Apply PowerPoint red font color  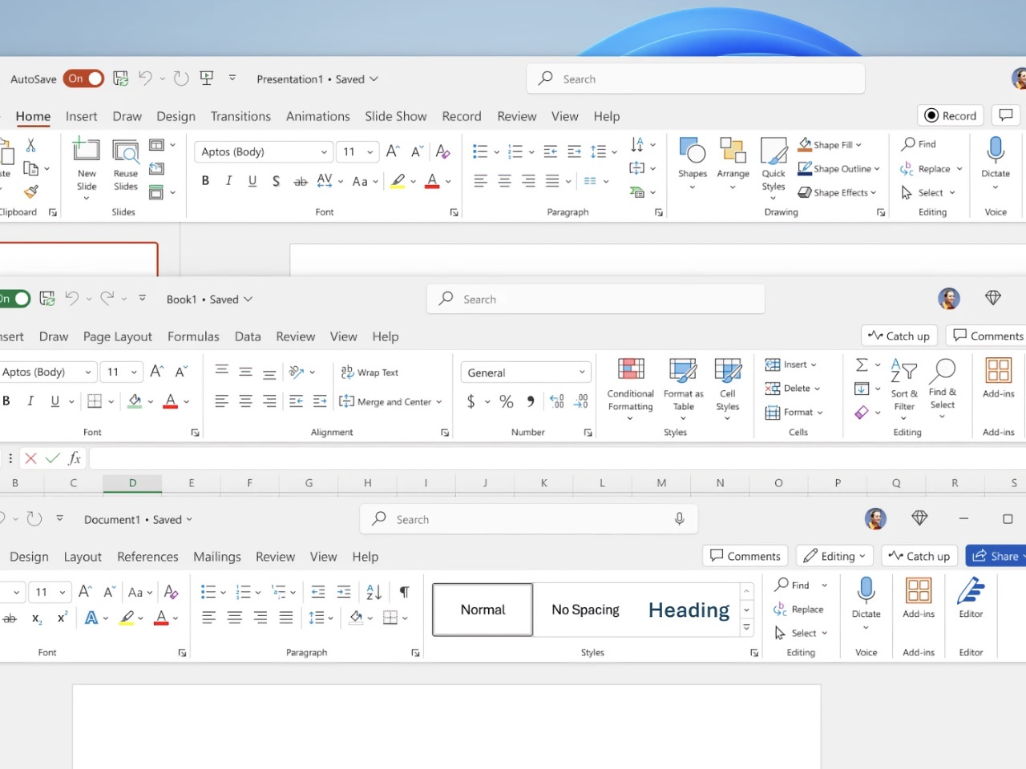432,181
